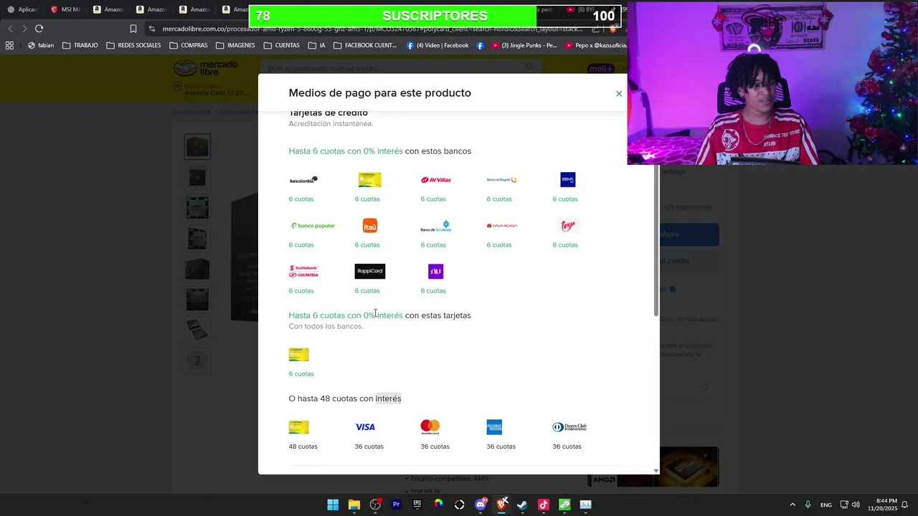Open the IA bookmarks folder
This screenshot has width=918, height=516.
pos(316,45)
